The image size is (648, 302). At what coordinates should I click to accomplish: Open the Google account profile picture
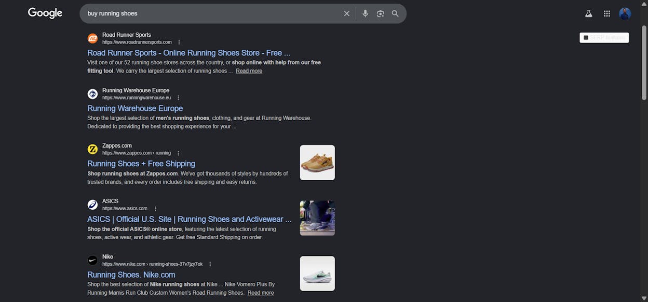(x=625, y=14)
